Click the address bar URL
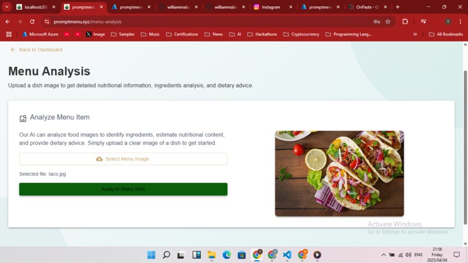The height and width of the screenshot is (263, 468). (x=88, y=21)
